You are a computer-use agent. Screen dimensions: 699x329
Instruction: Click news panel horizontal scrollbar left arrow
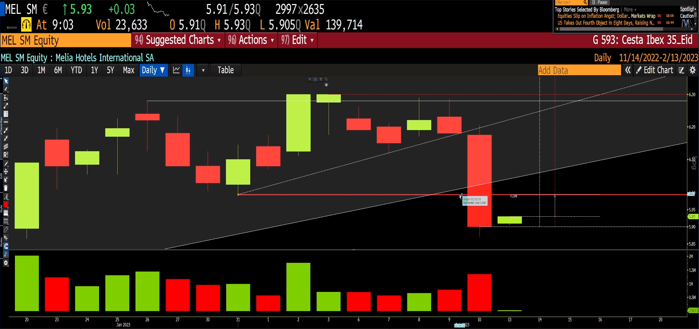557,29
